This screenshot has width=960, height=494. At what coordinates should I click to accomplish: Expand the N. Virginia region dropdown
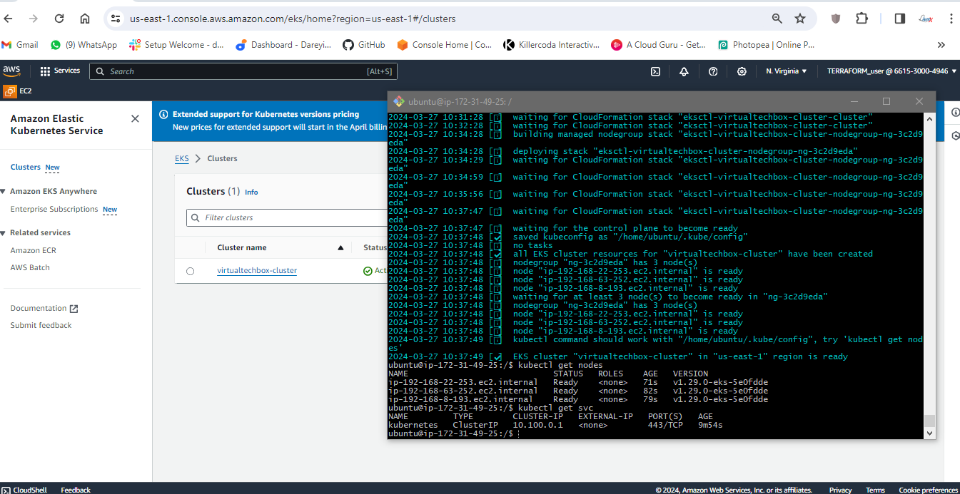pyautogui.click(x=786, y=71)
